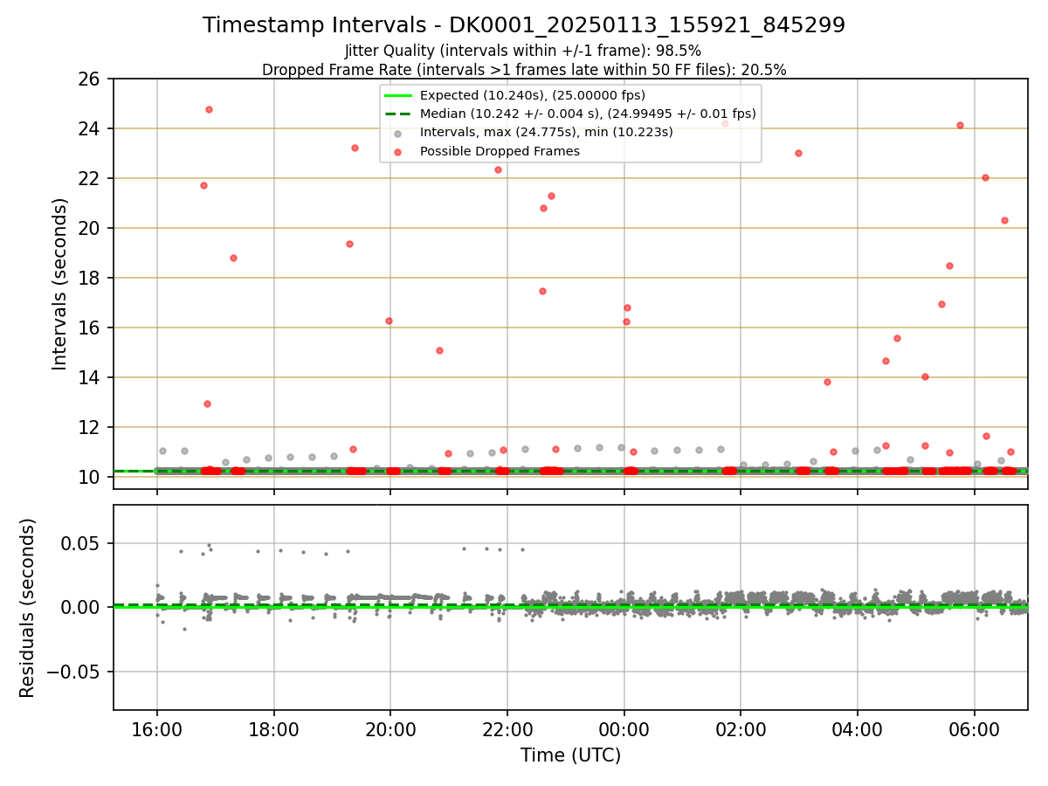Click the "Intervals (seconds)" y-axis label
The image size is (1048, 786).
[59, 284]
